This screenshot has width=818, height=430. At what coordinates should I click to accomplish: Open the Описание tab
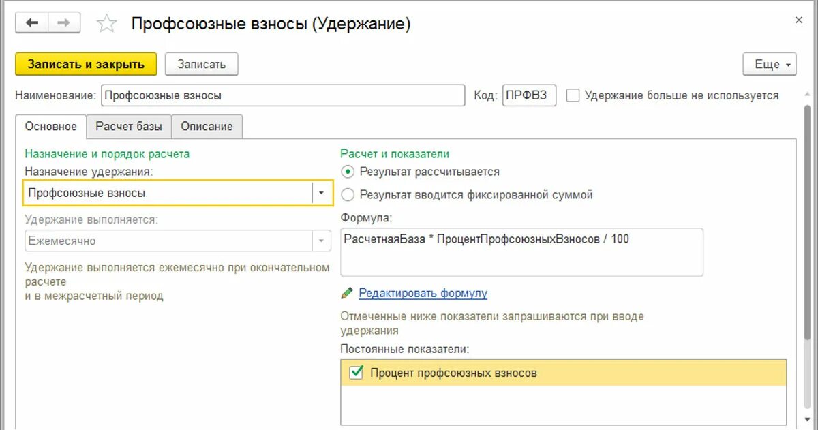coord(207,126)
